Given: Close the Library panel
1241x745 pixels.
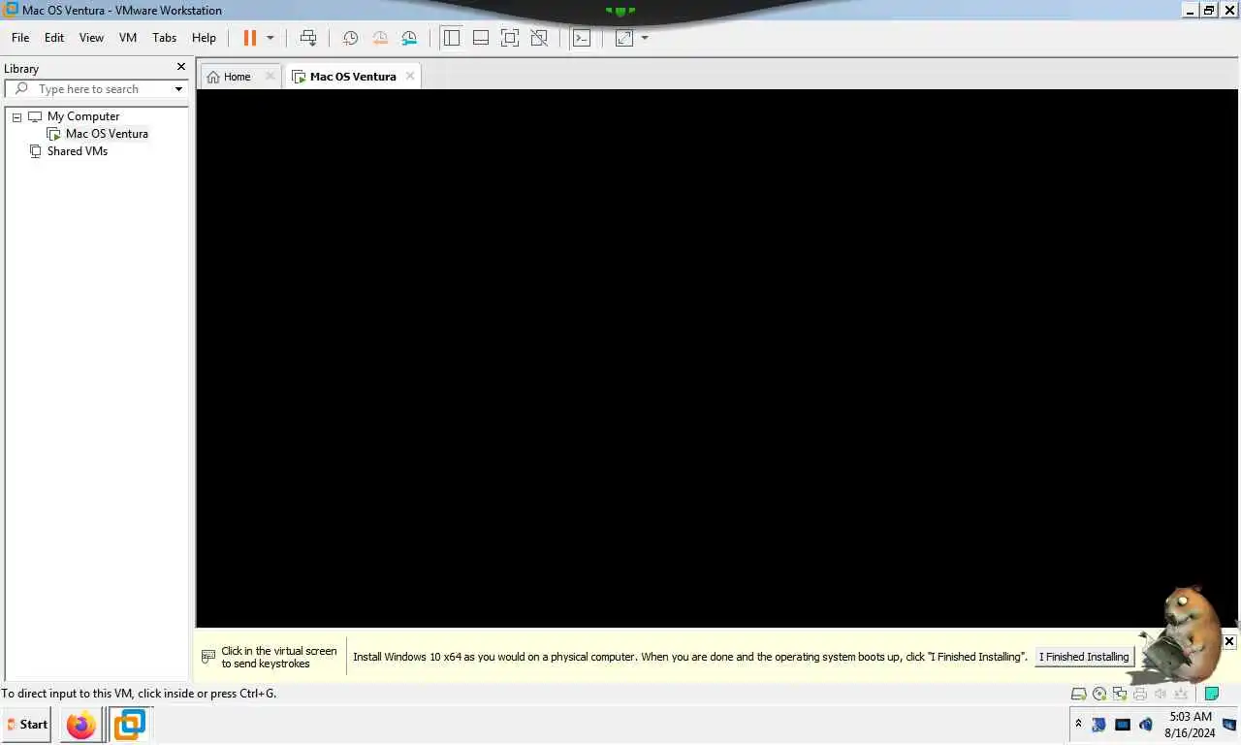Looking at the screenshot, I should coord(180,67).
